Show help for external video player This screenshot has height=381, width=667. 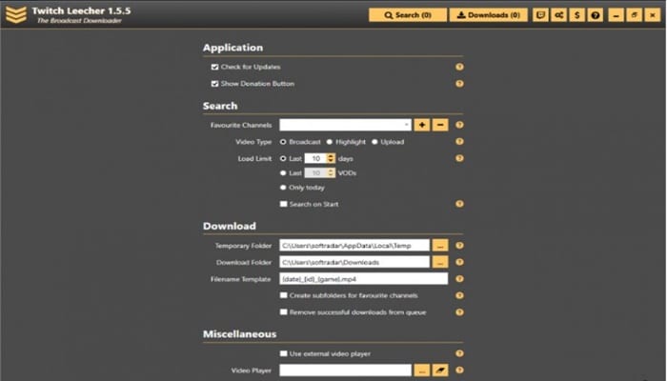tap(459, 353)
